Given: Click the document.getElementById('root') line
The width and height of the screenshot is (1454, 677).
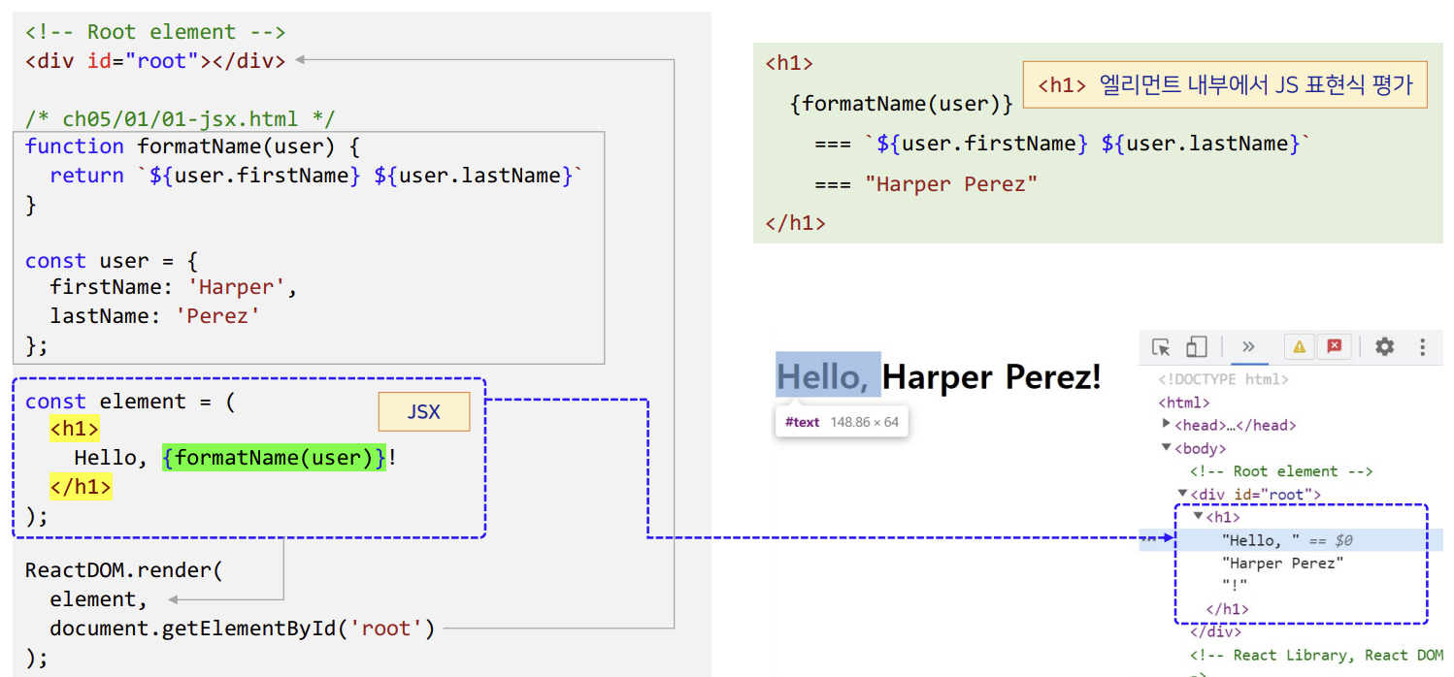Looking at the screenshot, I should click(x=243, y=628).
